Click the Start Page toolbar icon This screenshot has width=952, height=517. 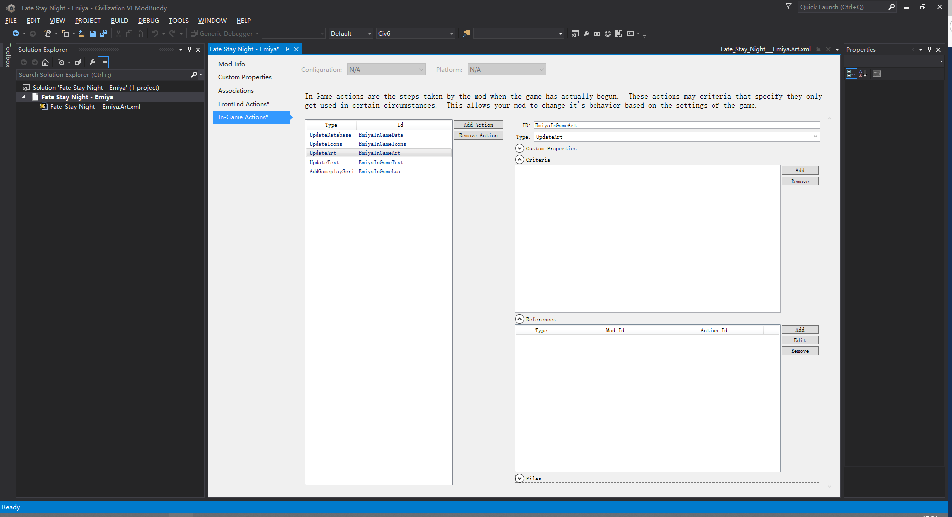pyautogui.click(x=608, y=34)
